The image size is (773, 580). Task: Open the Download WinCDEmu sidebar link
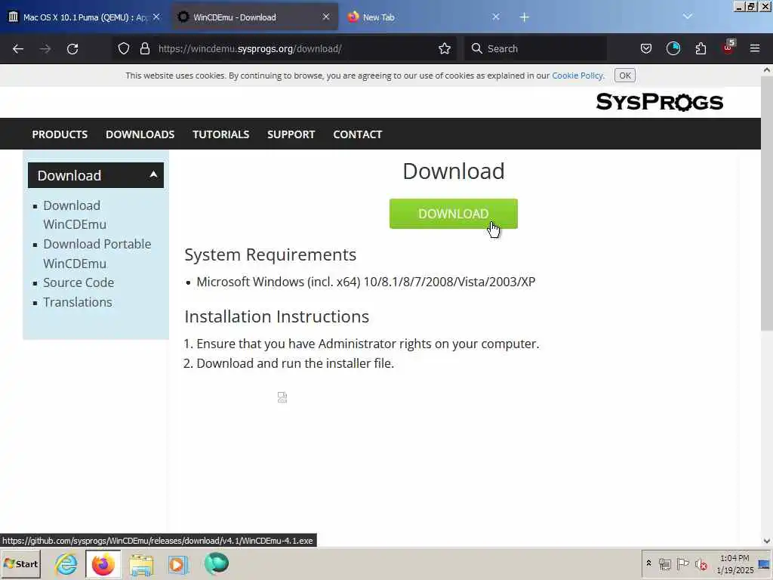75,215
